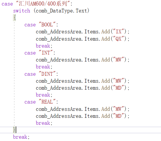Click the break under case "REAL"
161x141 pixels.
(44, 123)
